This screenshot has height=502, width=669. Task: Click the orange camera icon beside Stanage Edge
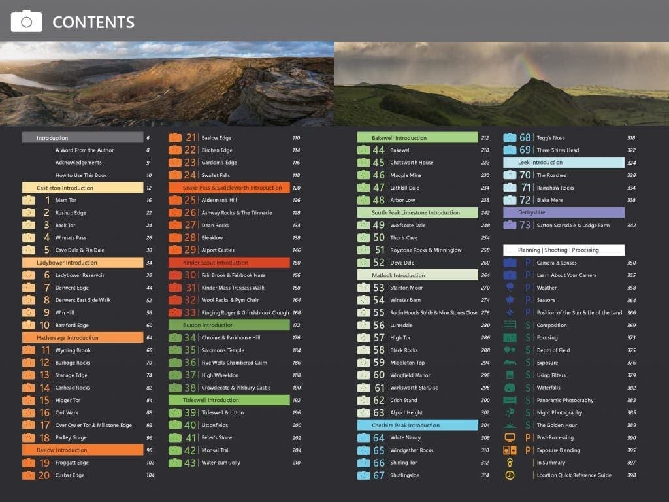[x=29, y=375]
